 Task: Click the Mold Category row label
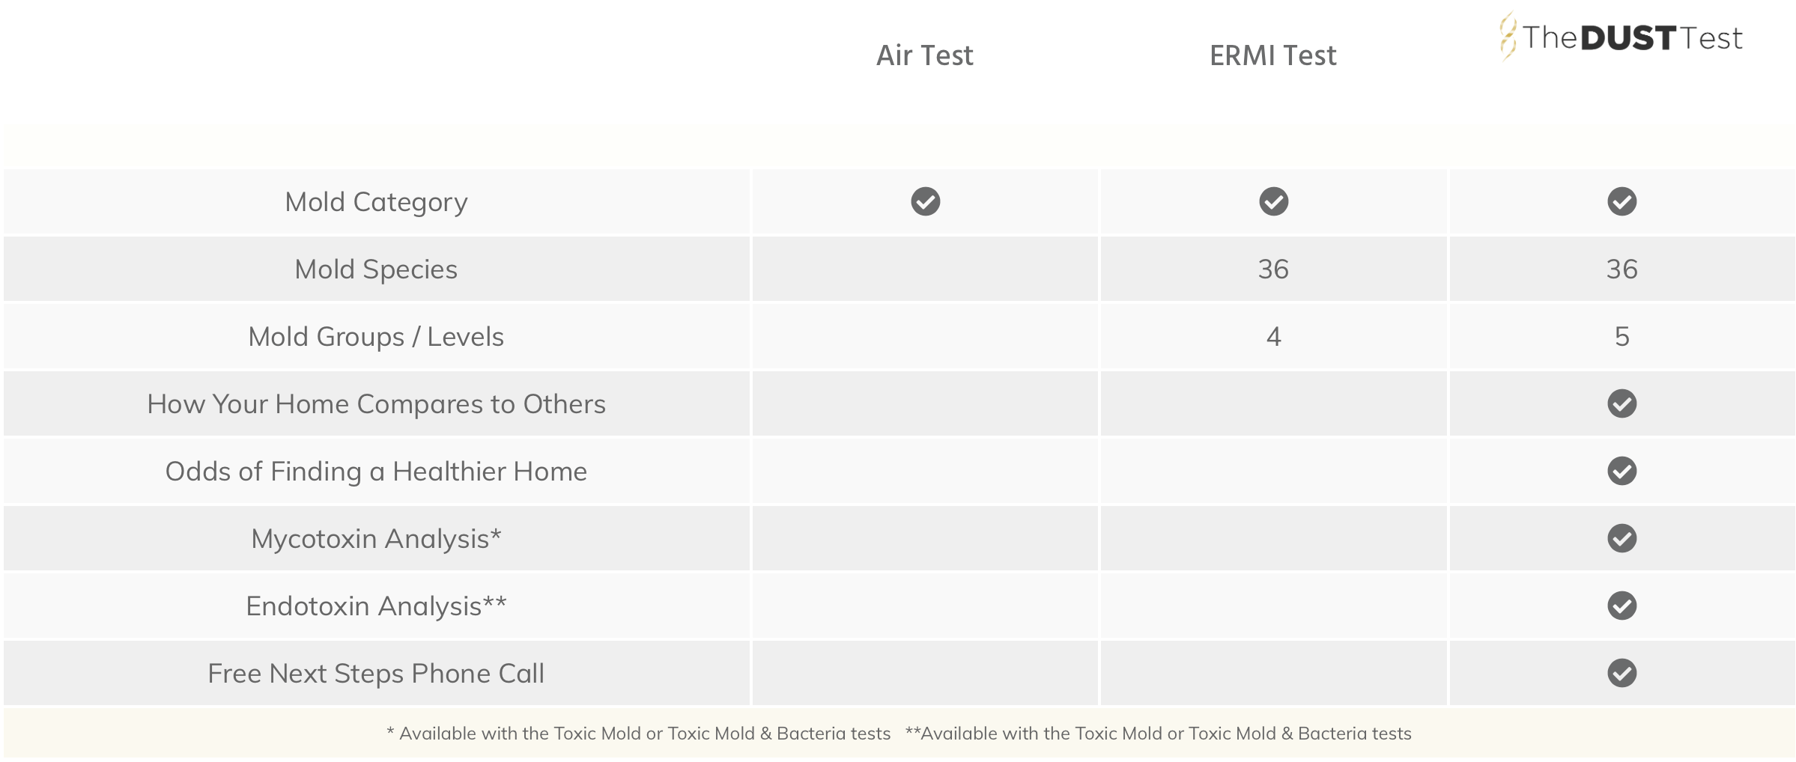(x=376, y=202)
